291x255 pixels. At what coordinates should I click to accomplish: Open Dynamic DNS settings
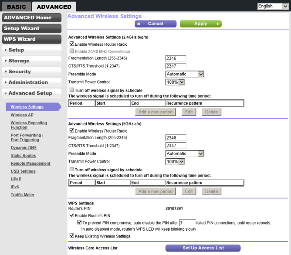24,148
